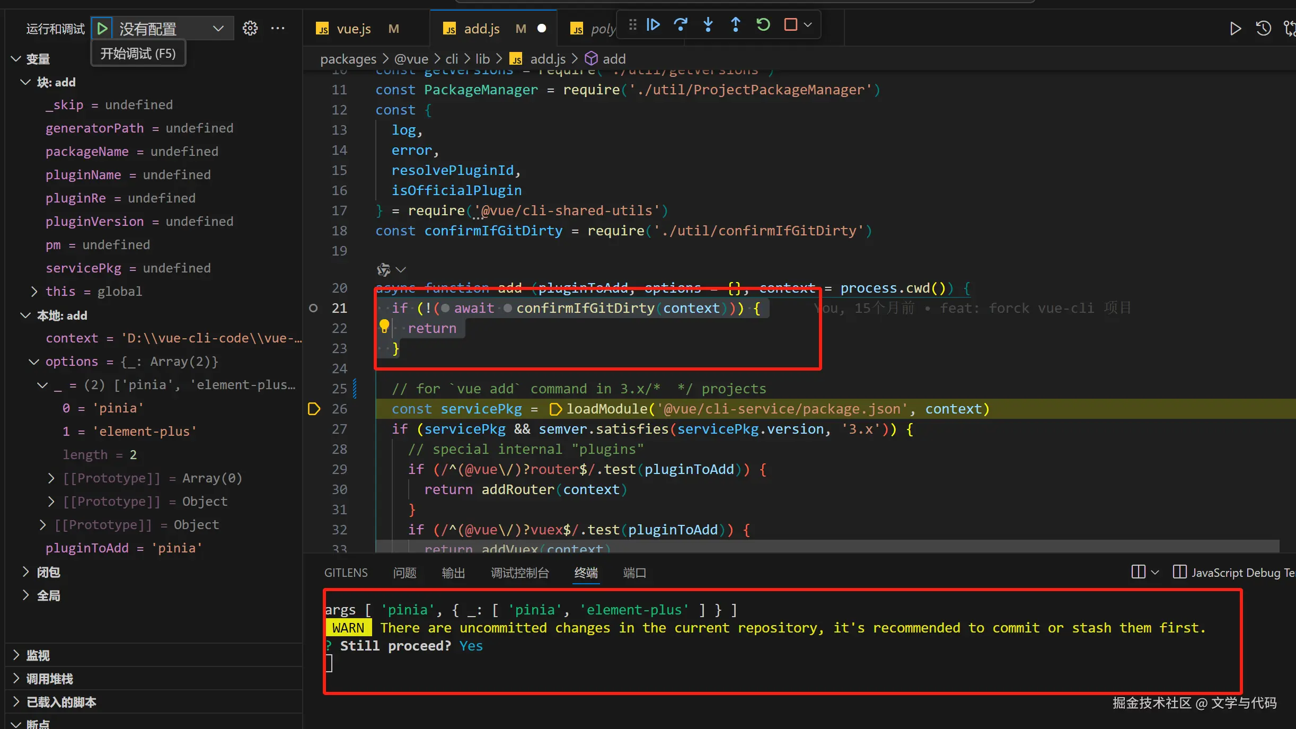This screenshot has height=729, width=1296.
Task: Click the lightbulb code action icon
Action: (x=384, y=326)
